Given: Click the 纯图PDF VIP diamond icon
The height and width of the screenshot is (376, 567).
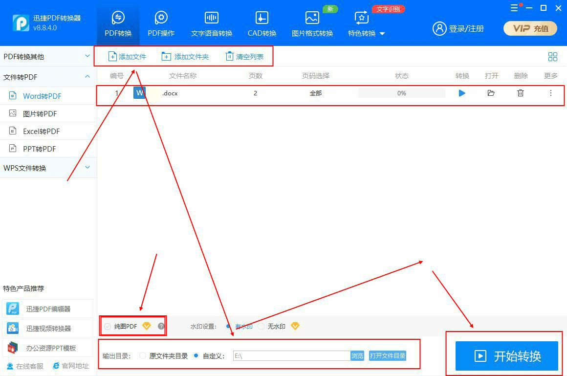Looking at the screenshot, I should (x=147, y=326).
